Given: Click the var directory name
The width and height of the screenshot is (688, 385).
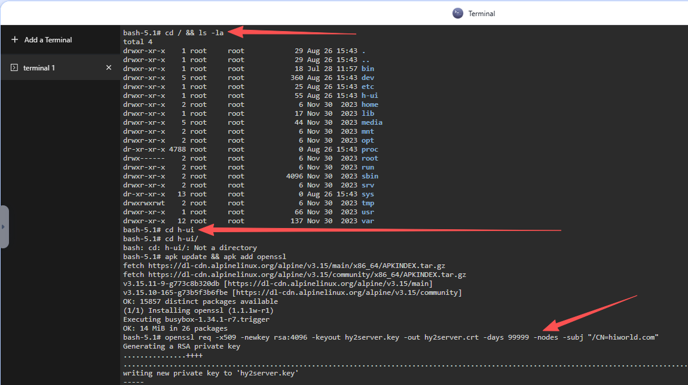Looking at the screenshot, I should [368, 221].
